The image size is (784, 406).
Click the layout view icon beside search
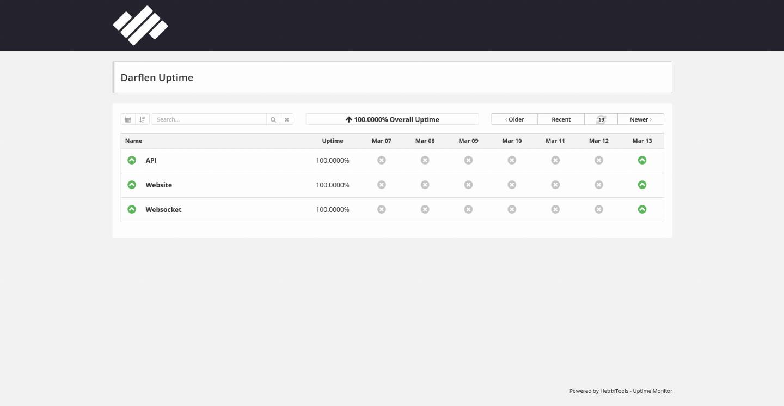click(127, 119)
